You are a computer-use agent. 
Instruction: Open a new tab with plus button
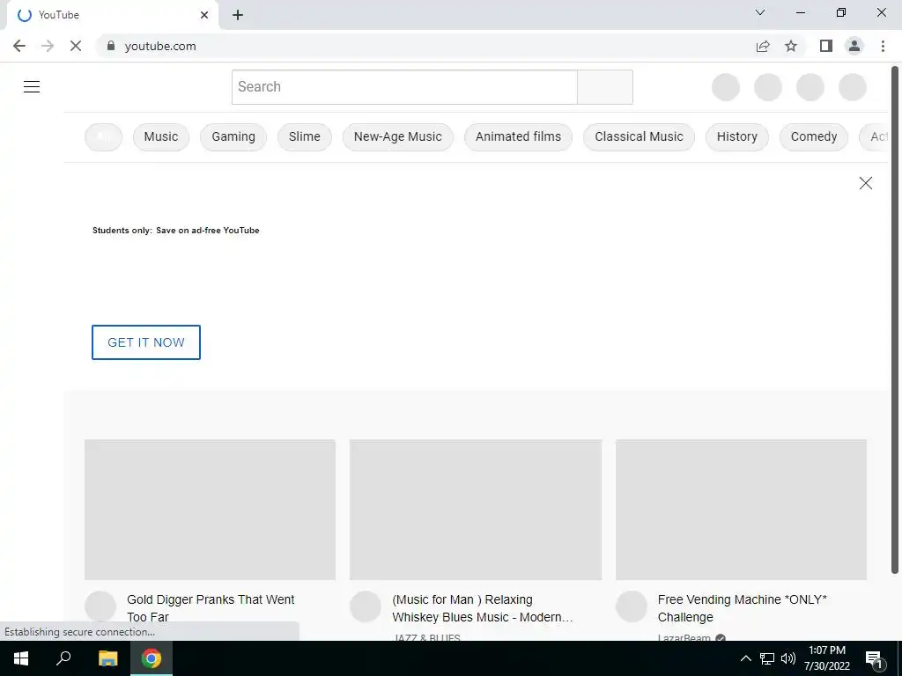[x=238, y=15]
